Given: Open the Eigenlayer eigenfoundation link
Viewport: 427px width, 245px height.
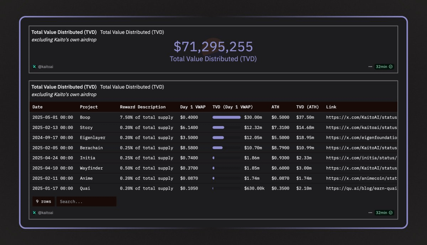Looking at the screenshot, I should [x=361, y=138].
